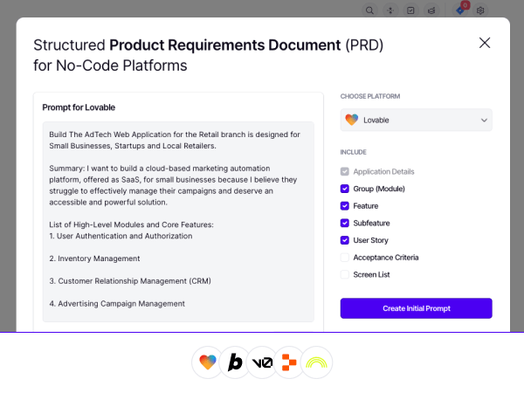Click the heart icon inside the platform dropdown
This screenshot has height=393, width=524.
click(352, 120)
